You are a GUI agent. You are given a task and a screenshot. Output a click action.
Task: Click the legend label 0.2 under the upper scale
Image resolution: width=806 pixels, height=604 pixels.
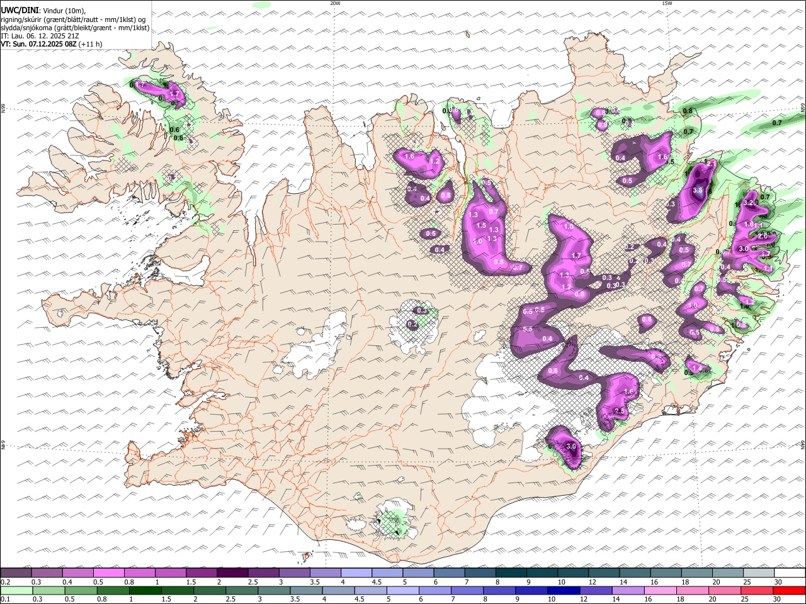click(6, 582)
